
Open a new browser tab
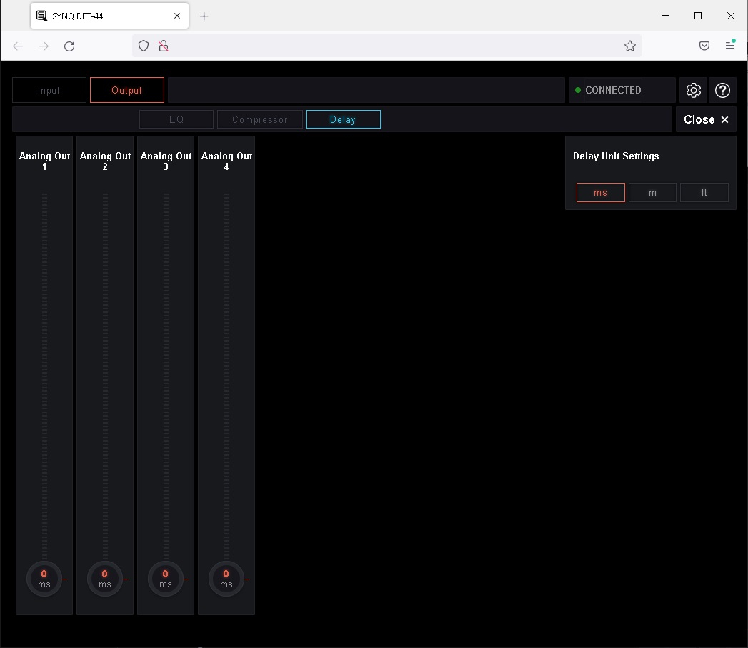point(204,16)
